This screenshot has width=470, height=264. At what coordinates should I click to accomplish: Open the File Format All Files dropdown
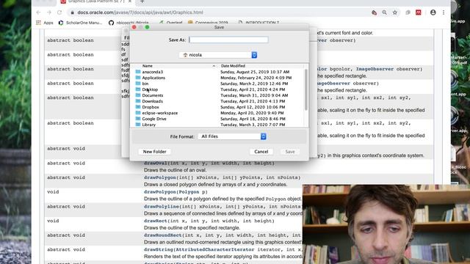[232, 136]
